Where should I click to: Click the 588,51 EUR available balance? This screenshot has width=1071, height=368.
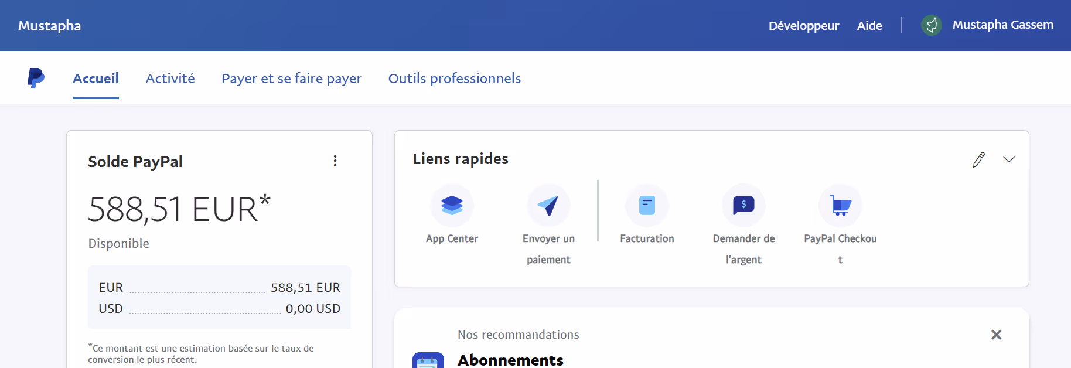click(x=179, y=209)
